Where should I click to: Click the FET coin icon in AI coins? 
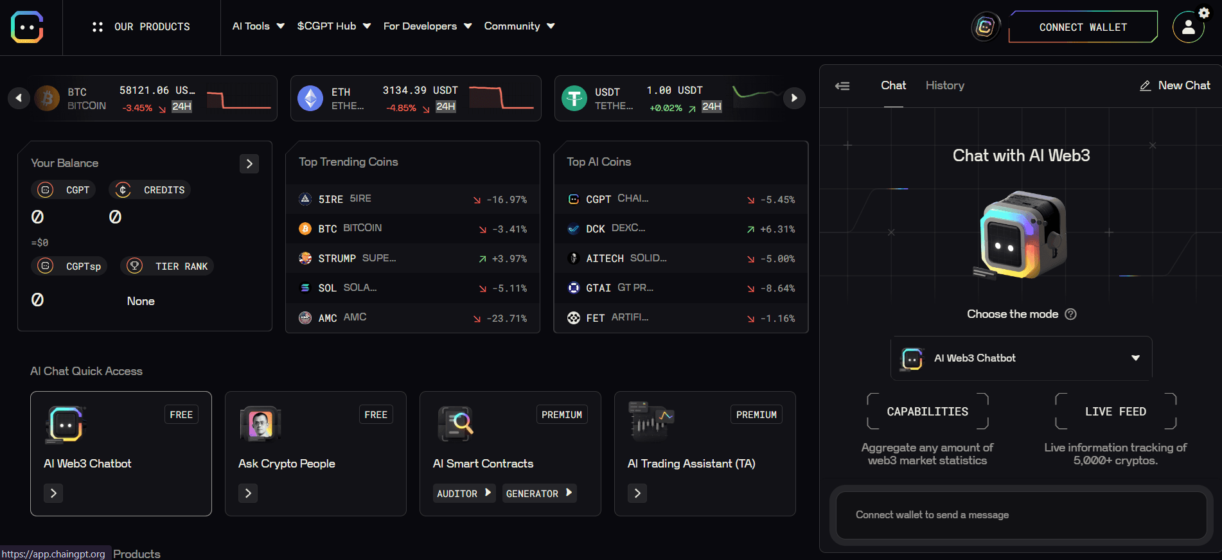tap(574, 318)
